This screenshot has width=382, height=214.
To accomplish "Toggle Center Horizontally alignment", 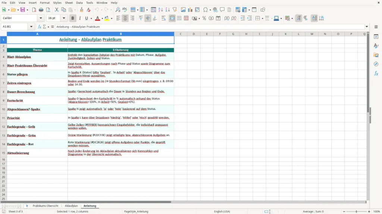I will (125, 18).
